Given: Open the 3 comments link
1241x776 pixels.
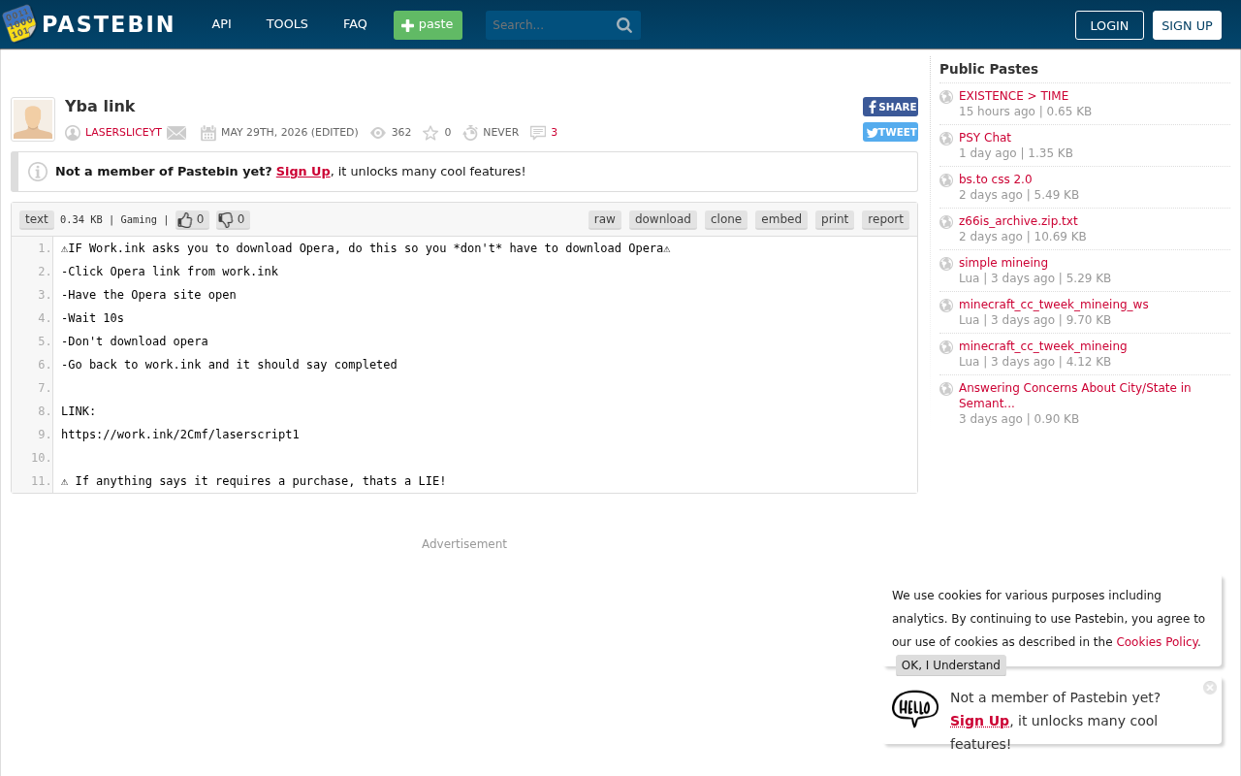Looking at the screenshot, I should 554,133.
